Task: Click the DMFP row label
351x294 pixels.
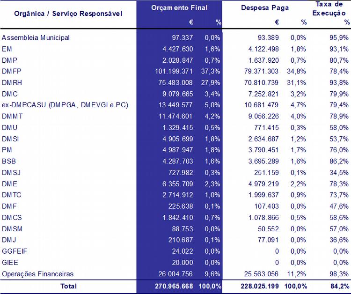Action: pyautogui.click(x=12, y=71)
